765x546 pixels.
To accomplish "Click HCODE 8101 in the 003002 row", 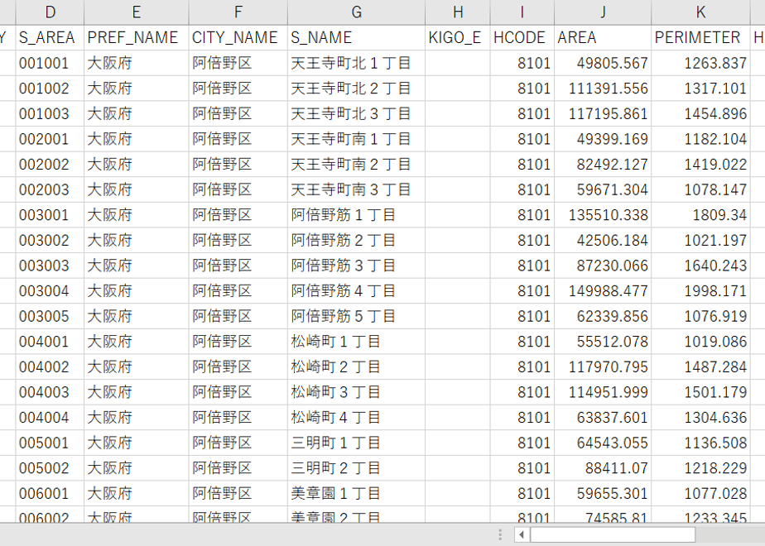I will [522, 241].
